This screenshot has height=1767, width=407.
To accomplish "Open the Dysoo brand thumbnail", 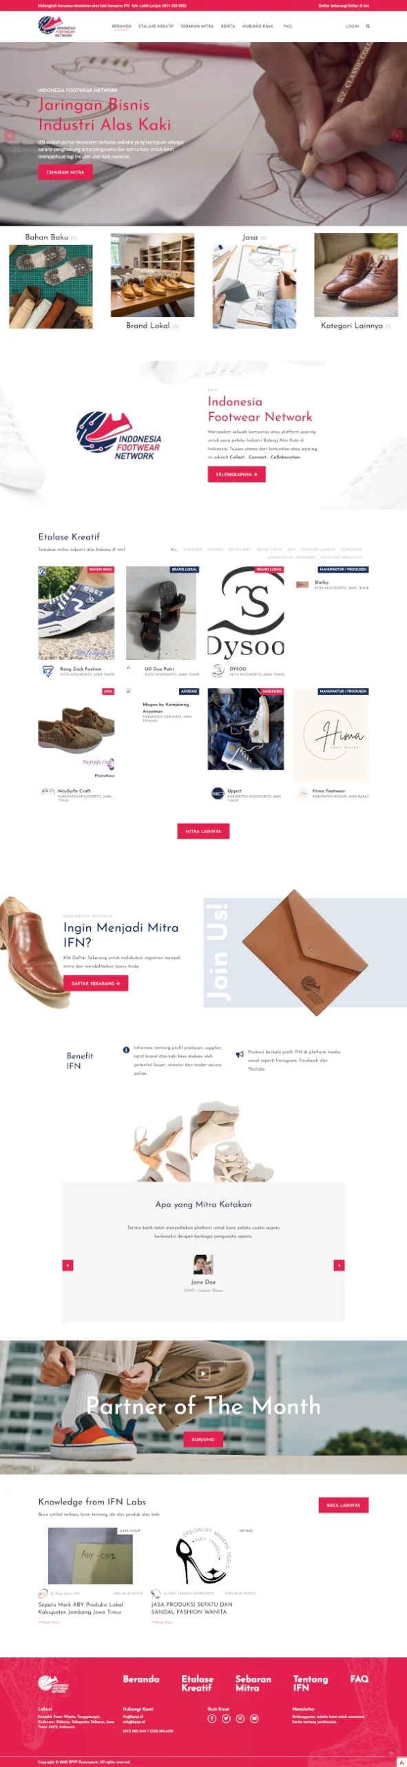I will (246, 613).
